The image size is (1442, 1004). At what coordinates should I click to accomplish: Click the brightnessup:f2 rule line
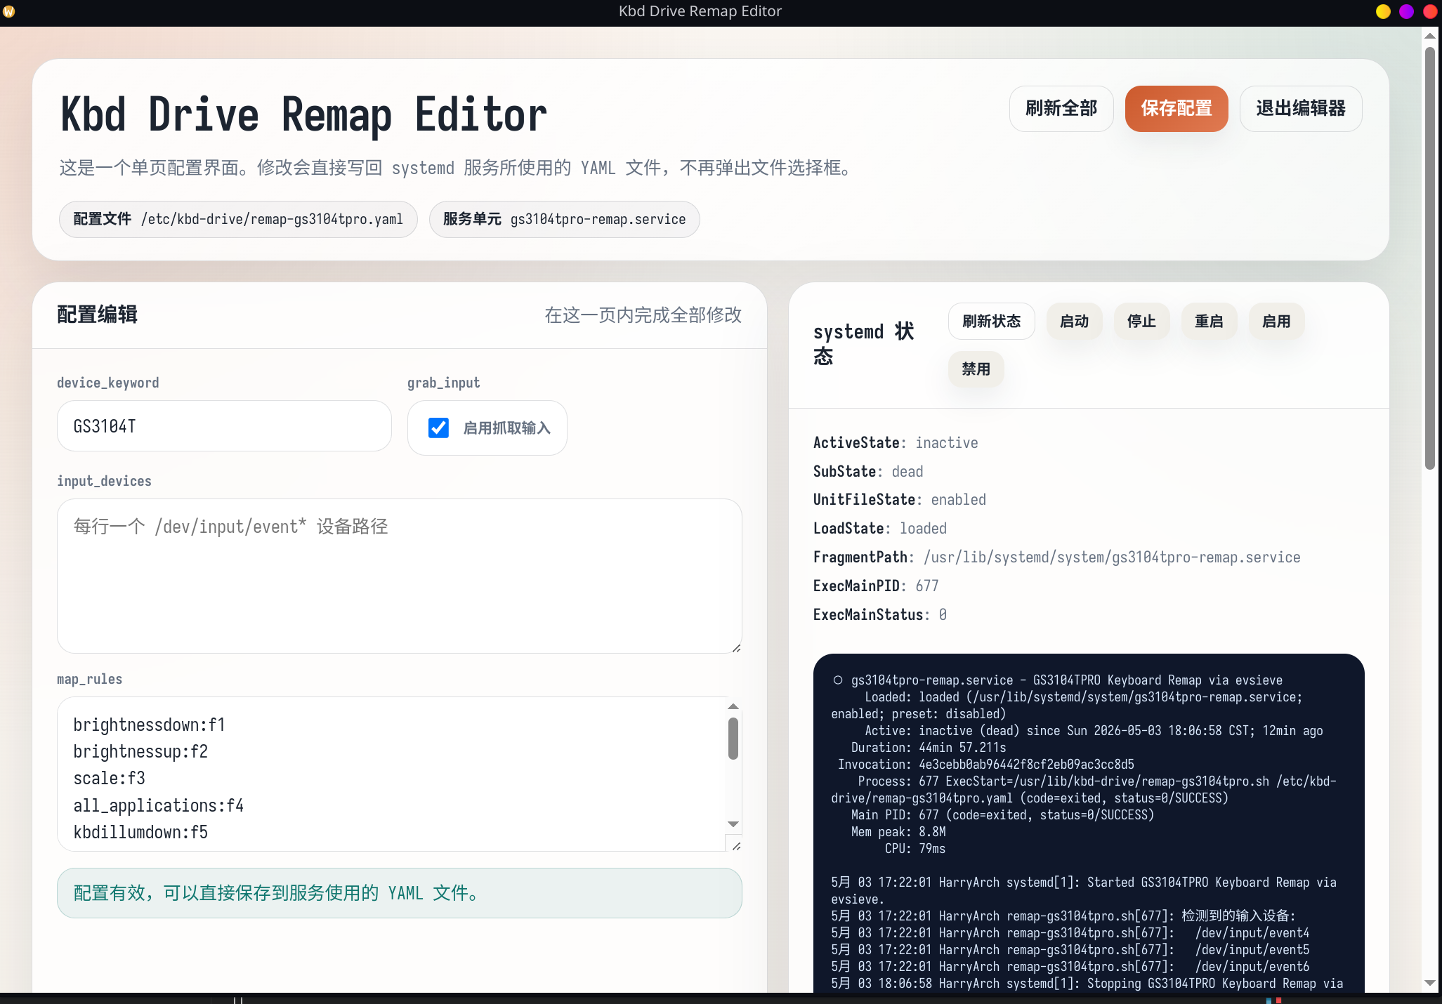point(140,751)
